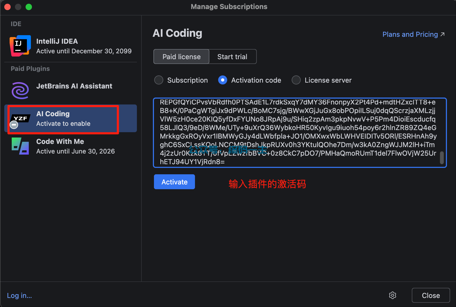Click the arrow icon beside Plans and Pricing

pos(442,34)
